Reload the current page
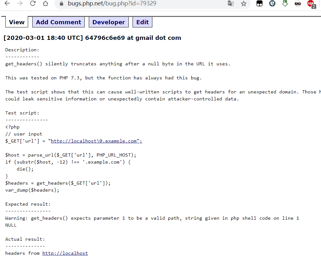The width and height of the screenshot is (321, 264). click(33, 4)
